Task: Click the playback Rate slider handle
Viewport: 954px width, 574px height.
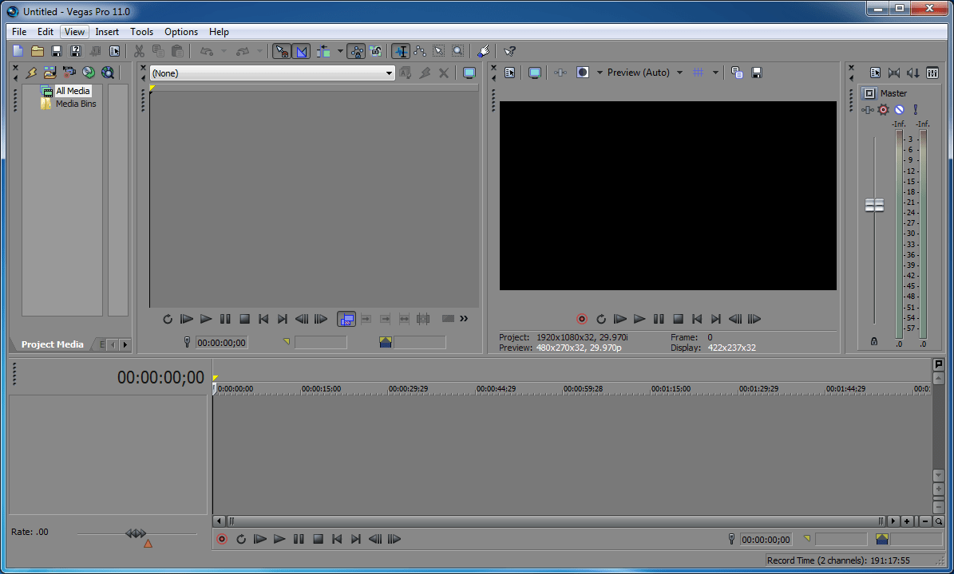Action: coord(136,533)
